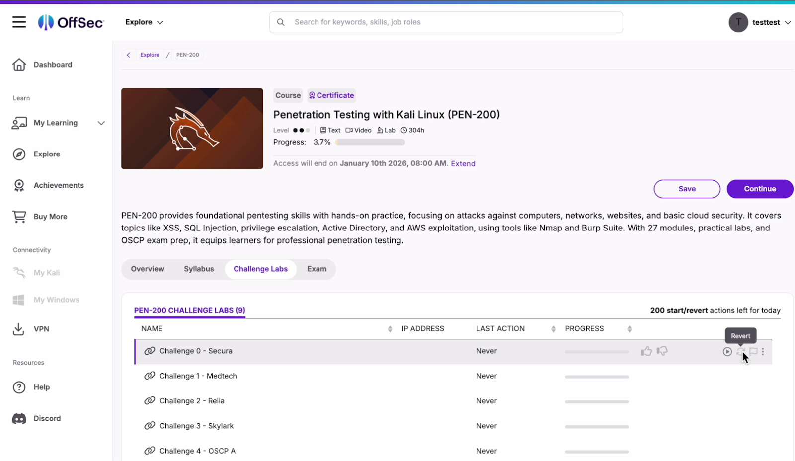Click the Extend access link
This screenshot has width=795, height=461.
(x=463, y=163)
